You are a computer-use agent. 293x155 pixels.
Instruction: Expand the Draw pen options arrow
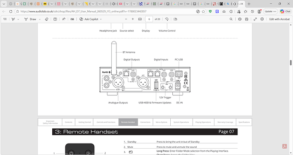coord(39,19)
